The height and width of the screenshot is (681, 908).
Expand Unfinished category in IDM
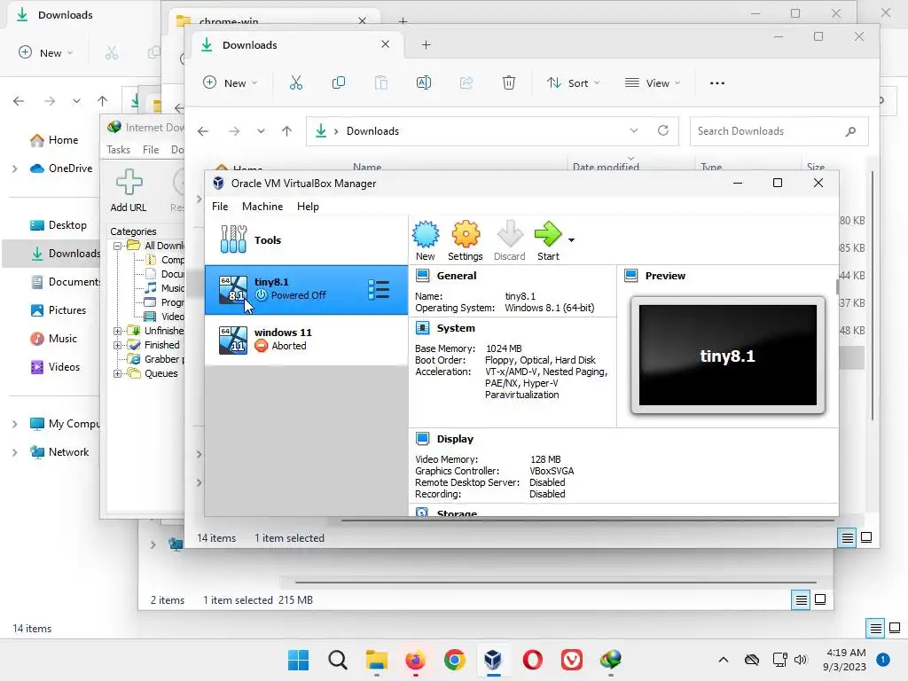pyautogui.click(x=118, y=331)
